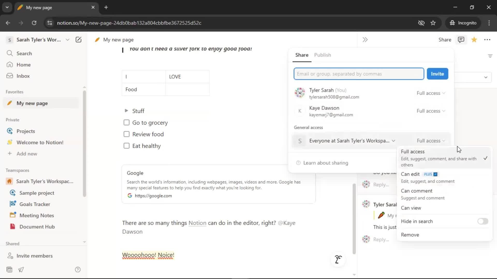Click the Invite button
Viewport: 497px width, 279px height.
[437, 74]
